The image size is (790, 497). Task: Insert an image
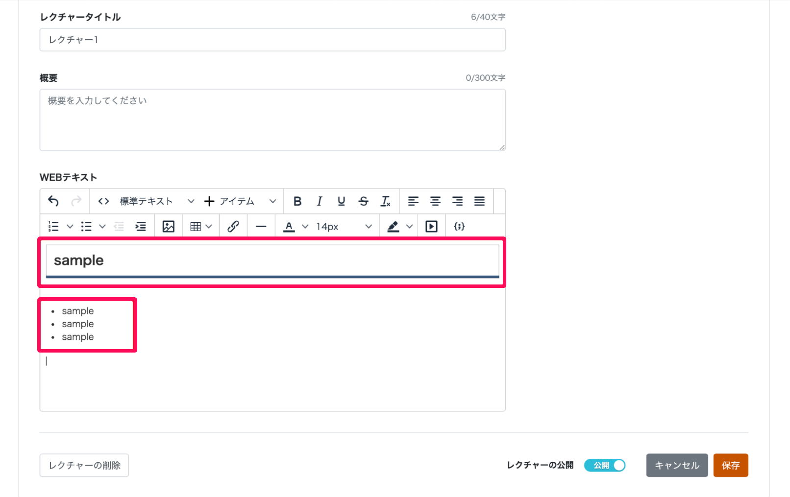click(169, 227)
